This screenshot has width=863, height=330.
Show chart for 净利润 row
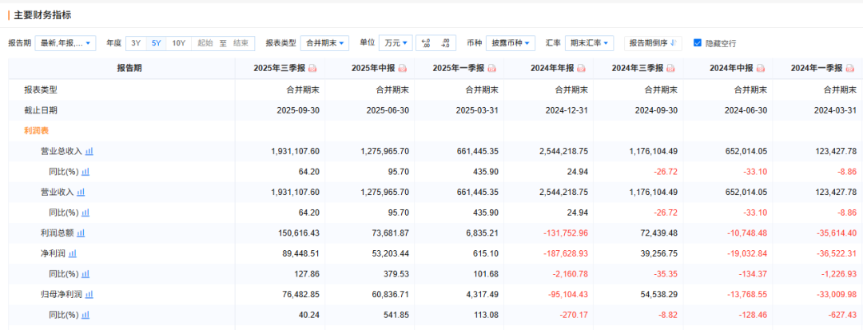pyautogui.click(x=73, y=253)
